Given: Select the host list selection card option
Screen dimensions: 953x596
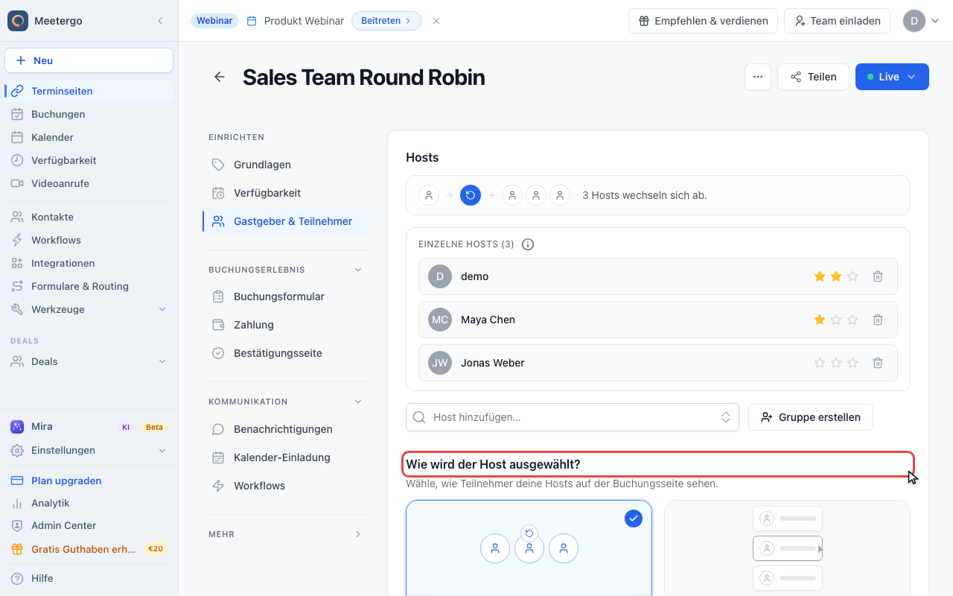Looking at the screenshot, I should pyautogui.click(x=787, y=548).
